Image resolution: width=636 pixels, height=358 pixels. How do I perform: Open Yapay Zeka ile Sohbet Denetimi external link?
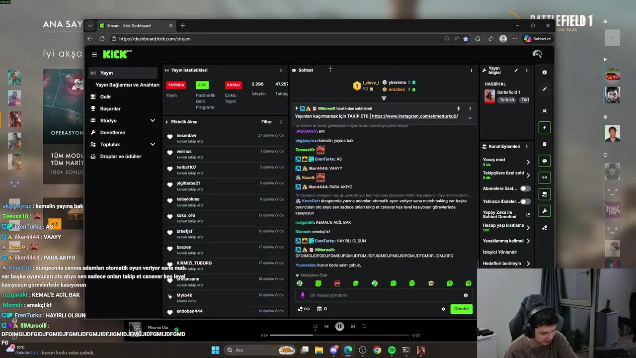click(x=528, y=215)
